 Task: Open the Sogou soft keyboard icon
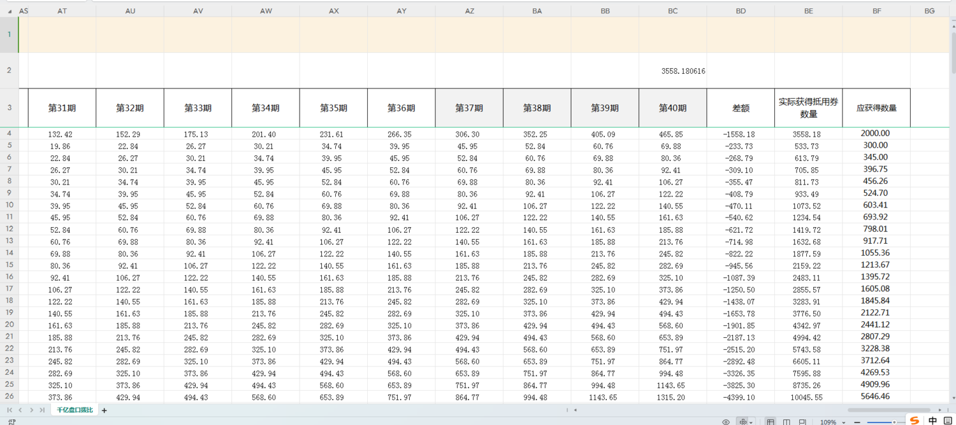[x=947, y=421]
